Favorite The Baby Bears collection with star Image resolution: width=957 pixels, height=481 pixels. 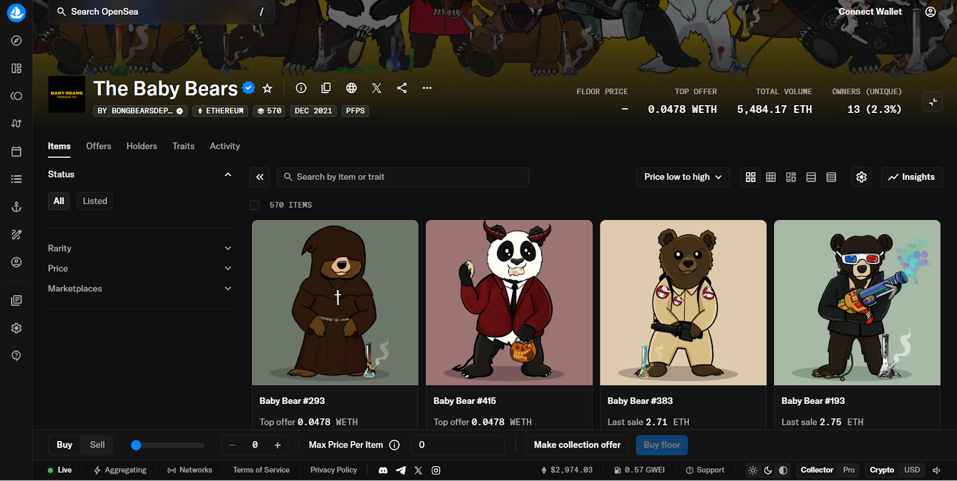coord(267,88)
